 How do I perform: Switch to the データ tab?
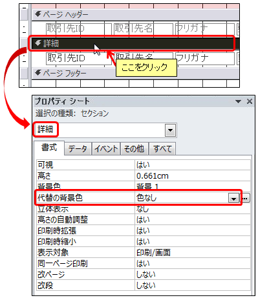click(78, 148)
